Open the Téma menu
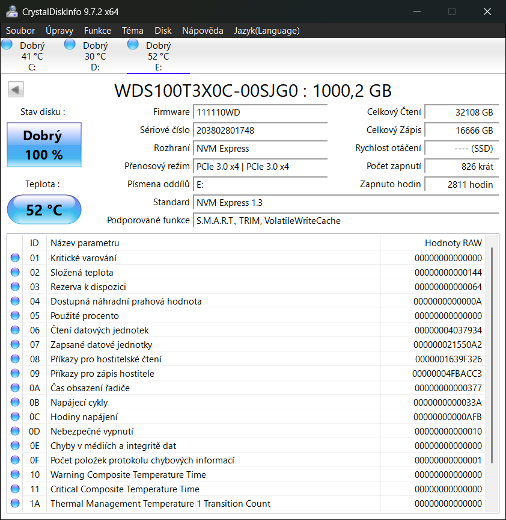This screenshot has width=506, height=520. coord(132,30)
